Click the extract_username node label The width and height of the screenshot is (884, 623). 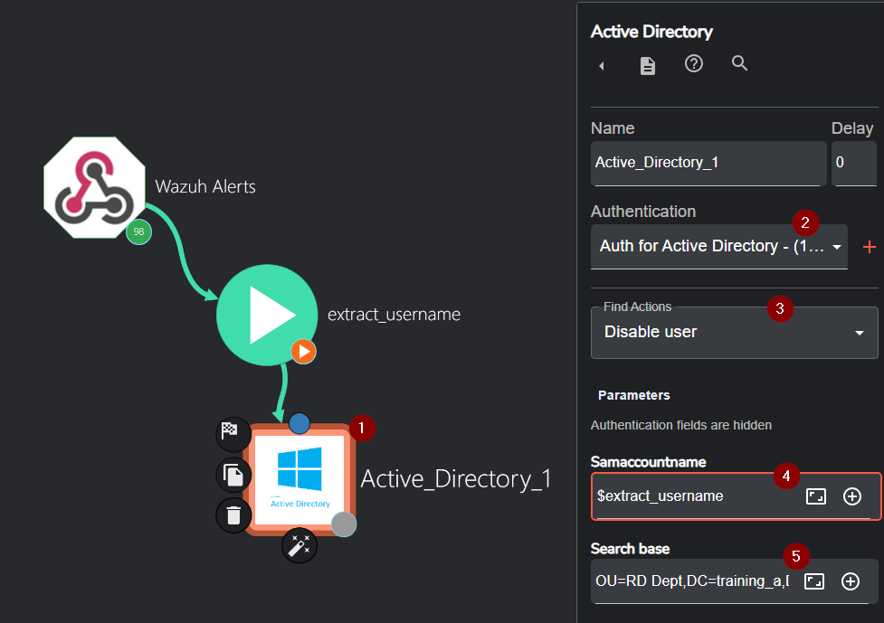(x=394, y=315)
